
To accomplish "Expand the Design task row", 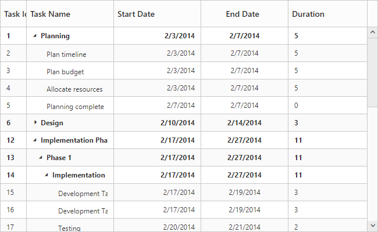I will (35, 122).
